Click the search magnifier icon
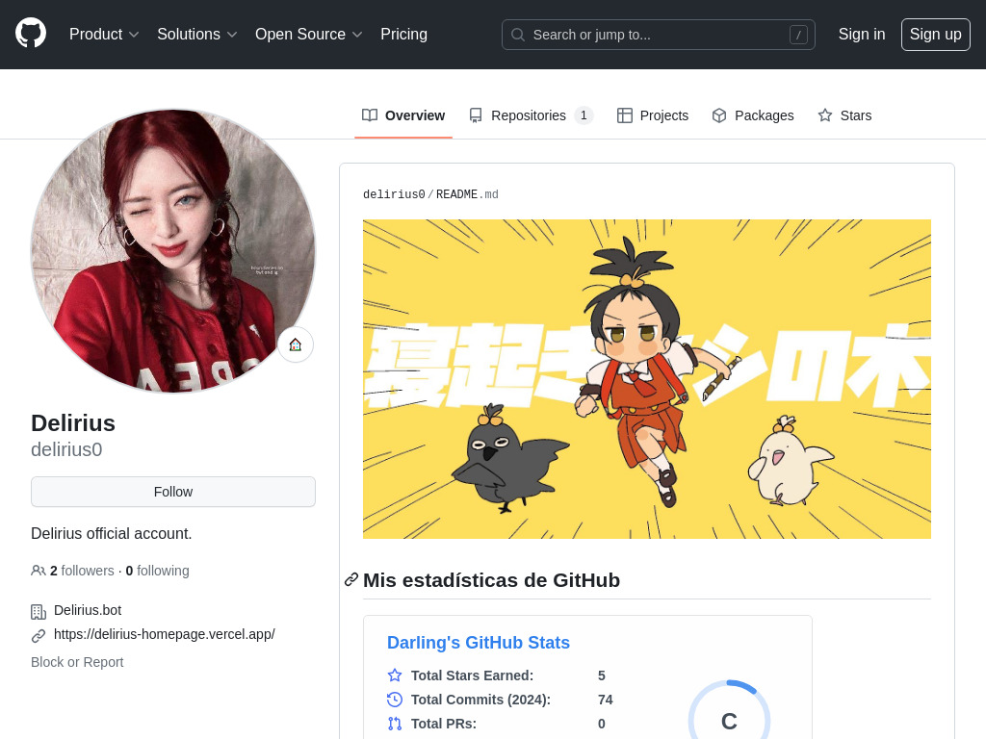 coord(517,35)
